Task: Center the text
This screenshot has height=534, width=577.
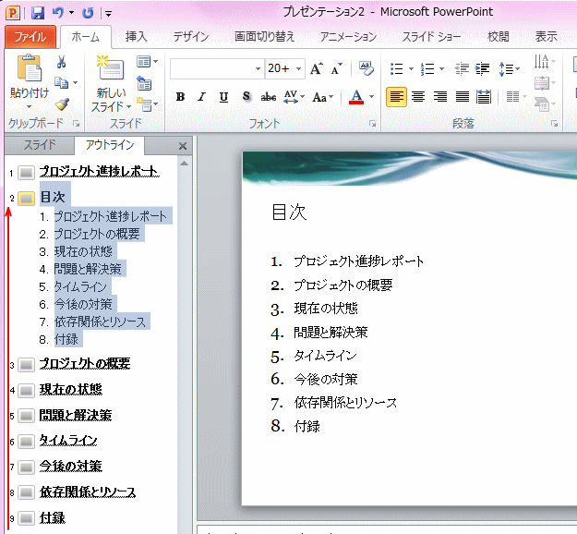Action: click(418, 97)
